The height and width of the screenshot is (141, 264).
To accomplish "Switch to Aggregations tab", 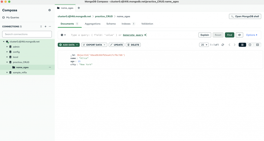I will [93, 24].
